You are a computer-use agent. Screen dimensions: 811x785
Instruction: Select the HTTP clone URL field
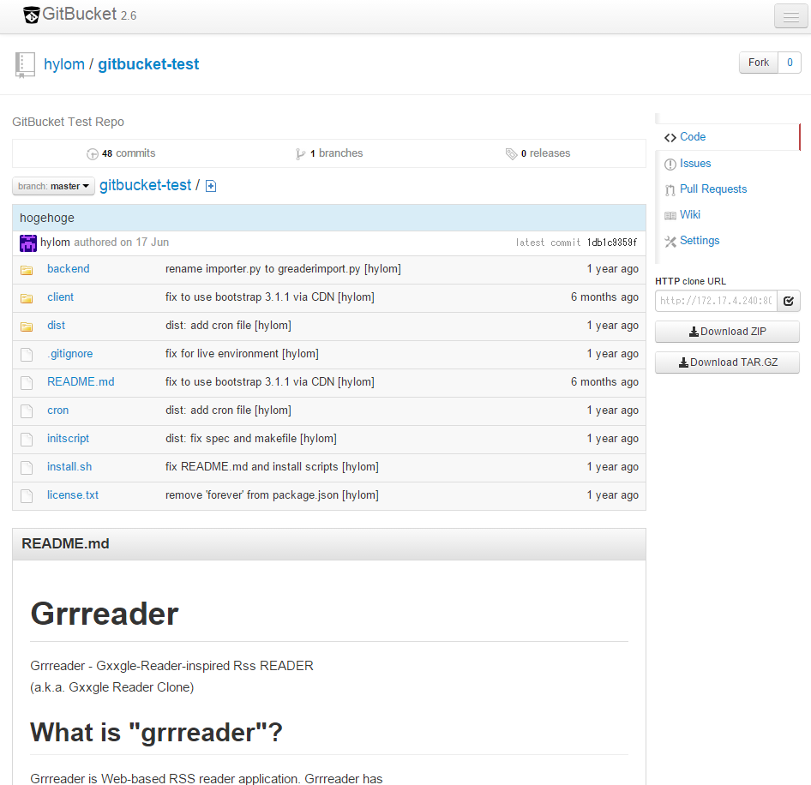point(715,301)
